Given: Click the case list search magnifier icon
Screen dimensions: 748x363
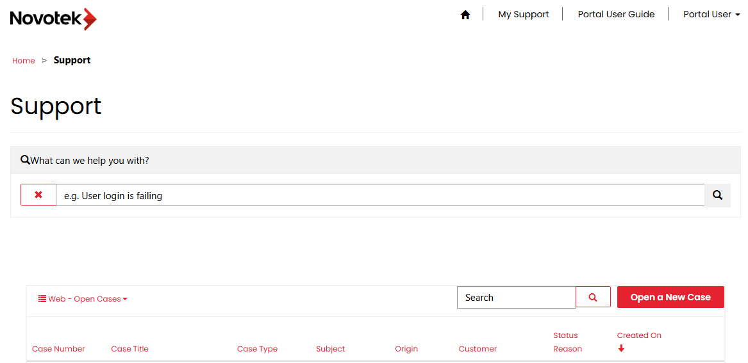Looking at the screenshot, I should tap(593, 297).
